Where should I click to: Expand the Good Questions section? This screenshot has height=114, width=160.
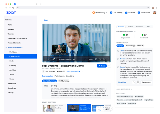coord(131,89)
